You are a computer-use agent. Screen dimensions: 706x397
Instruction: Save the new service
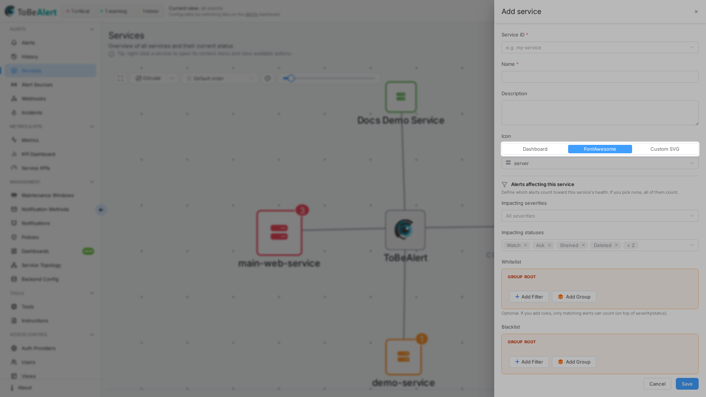click(x=687, y=384)
